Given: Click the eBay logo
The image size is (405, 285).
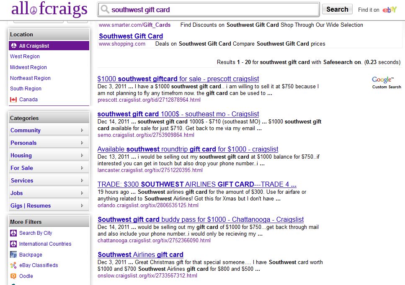Looking at the screenshot, I should 390,10.
